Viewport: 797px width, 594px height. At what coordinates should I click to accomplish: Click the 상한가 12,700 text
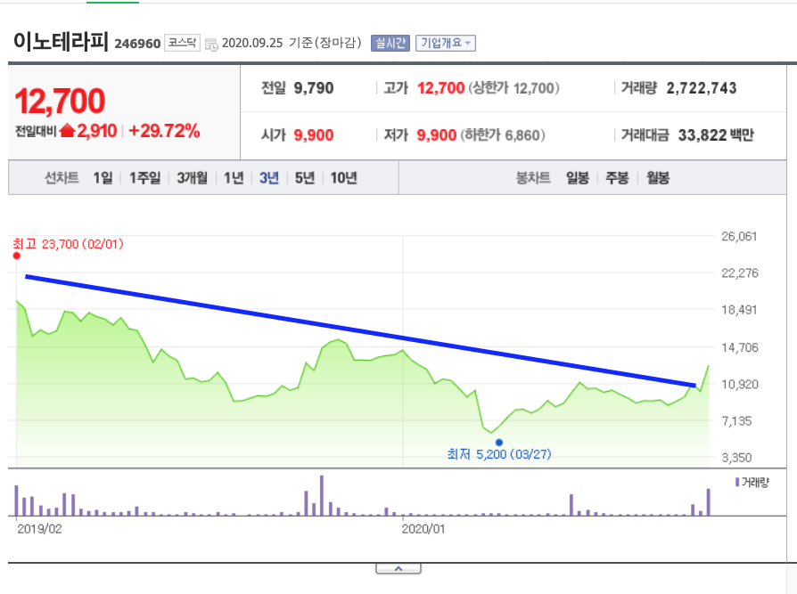pos(514,88)
